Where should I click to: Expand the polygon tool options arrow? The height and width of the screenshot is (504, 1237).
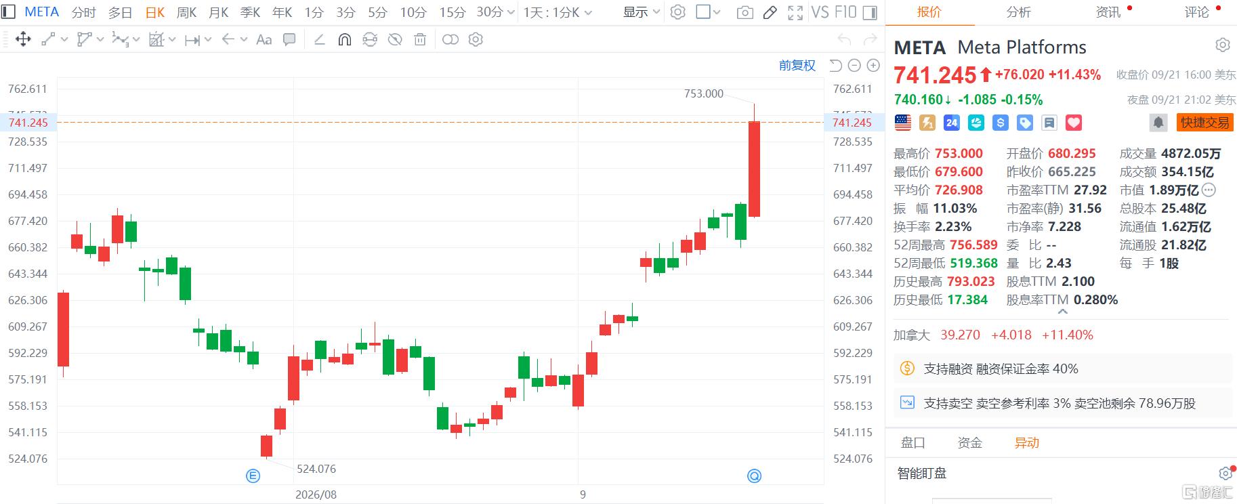pos(100,39)
